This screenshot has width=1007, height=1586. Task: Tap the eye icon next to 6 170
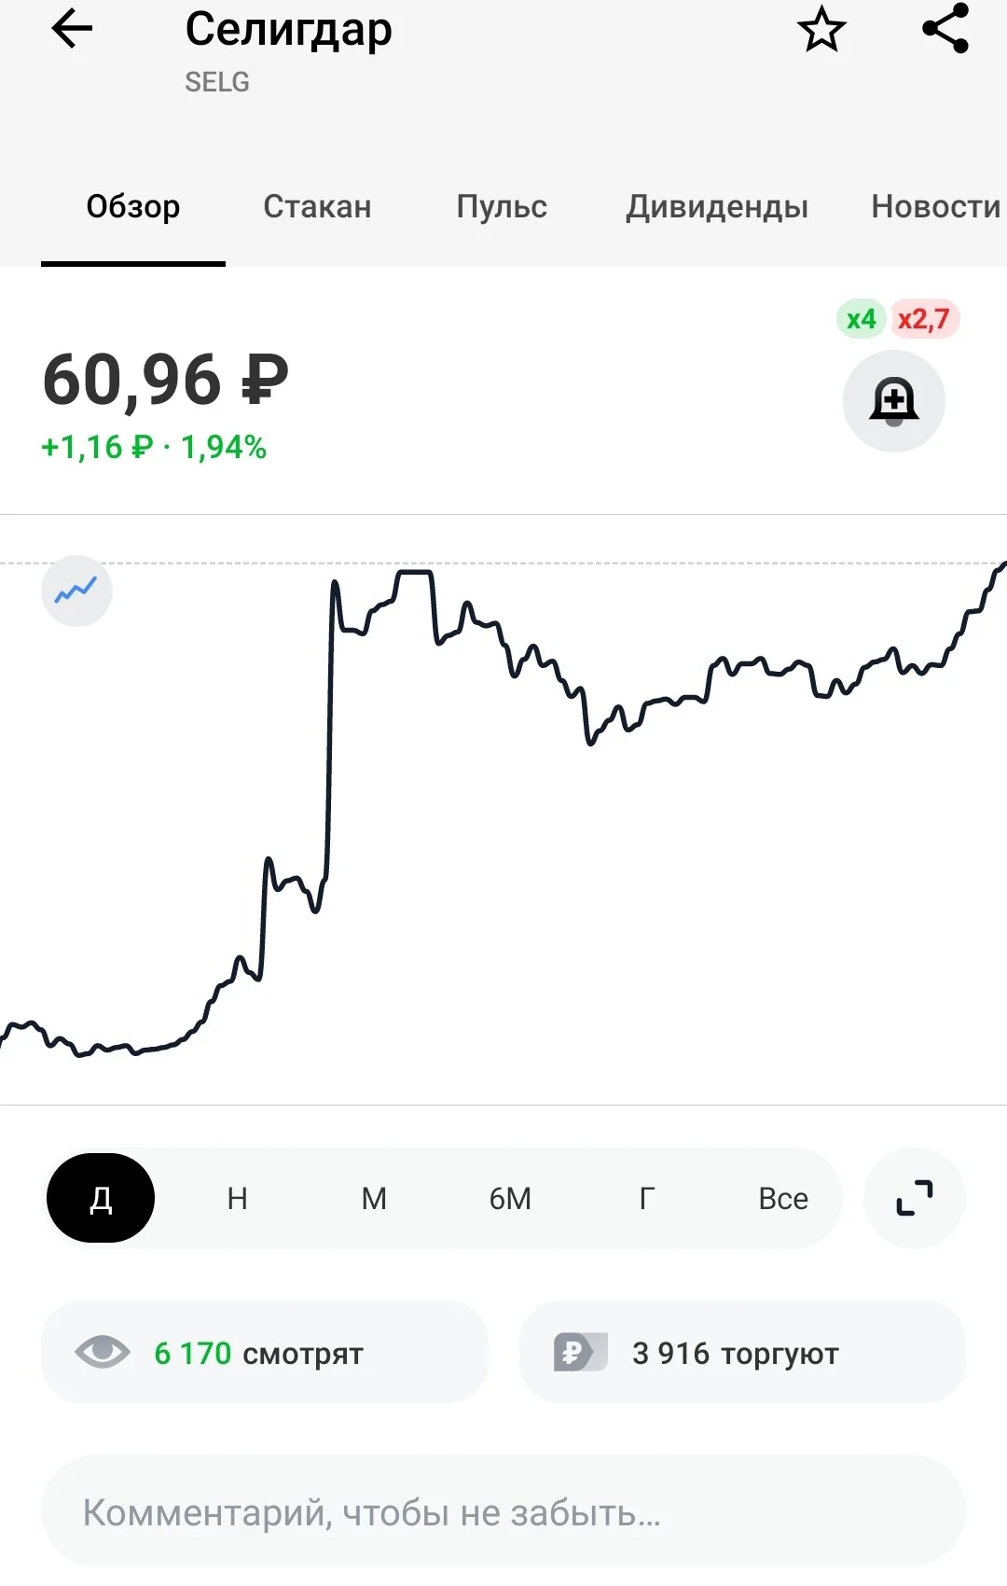tap(103, 1352)
